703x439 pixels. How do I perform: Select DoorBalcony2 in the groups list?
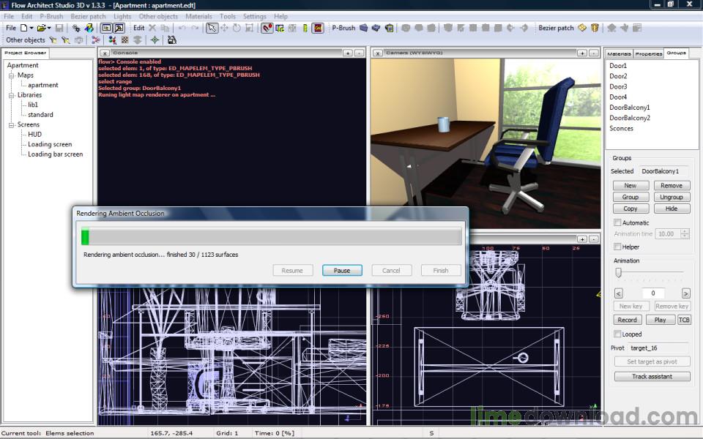click(x=630, y=118)
